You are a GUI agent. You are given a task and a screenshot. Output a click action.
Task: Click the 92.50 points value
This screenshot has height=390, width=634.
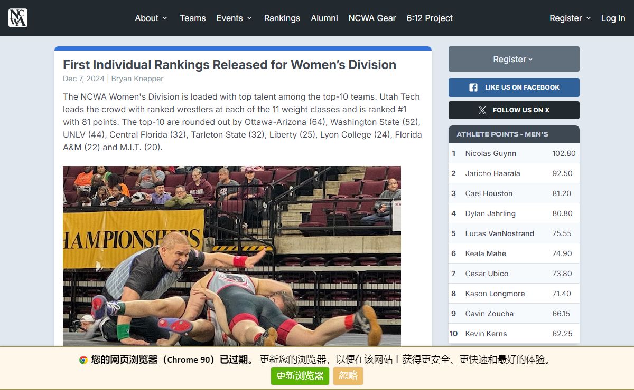562,173
